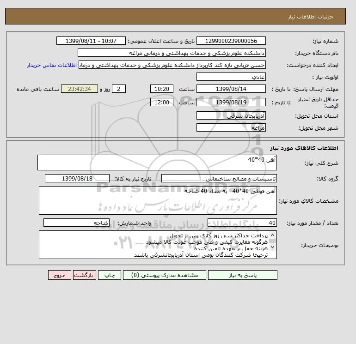Click label مهلت ارسال پاسخ

[316, 89]
